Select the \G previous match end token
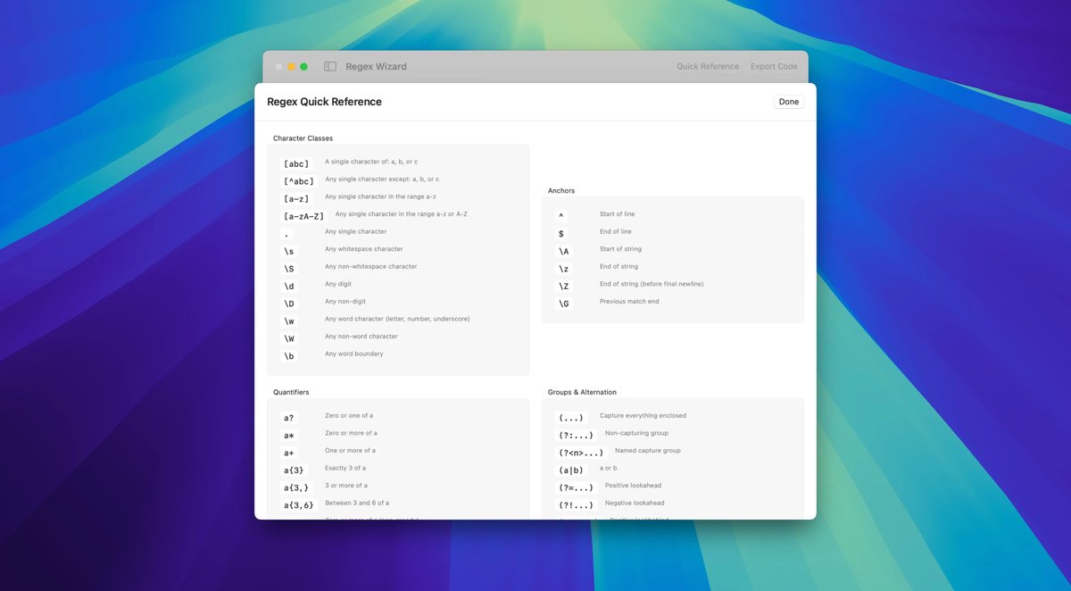Viewport: 1071px width, 591px height. click(x=563, y=303)
